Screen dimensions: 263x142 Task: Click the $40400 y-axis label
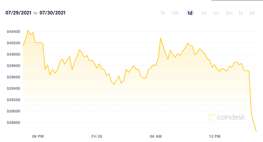(x=13, y=32)
